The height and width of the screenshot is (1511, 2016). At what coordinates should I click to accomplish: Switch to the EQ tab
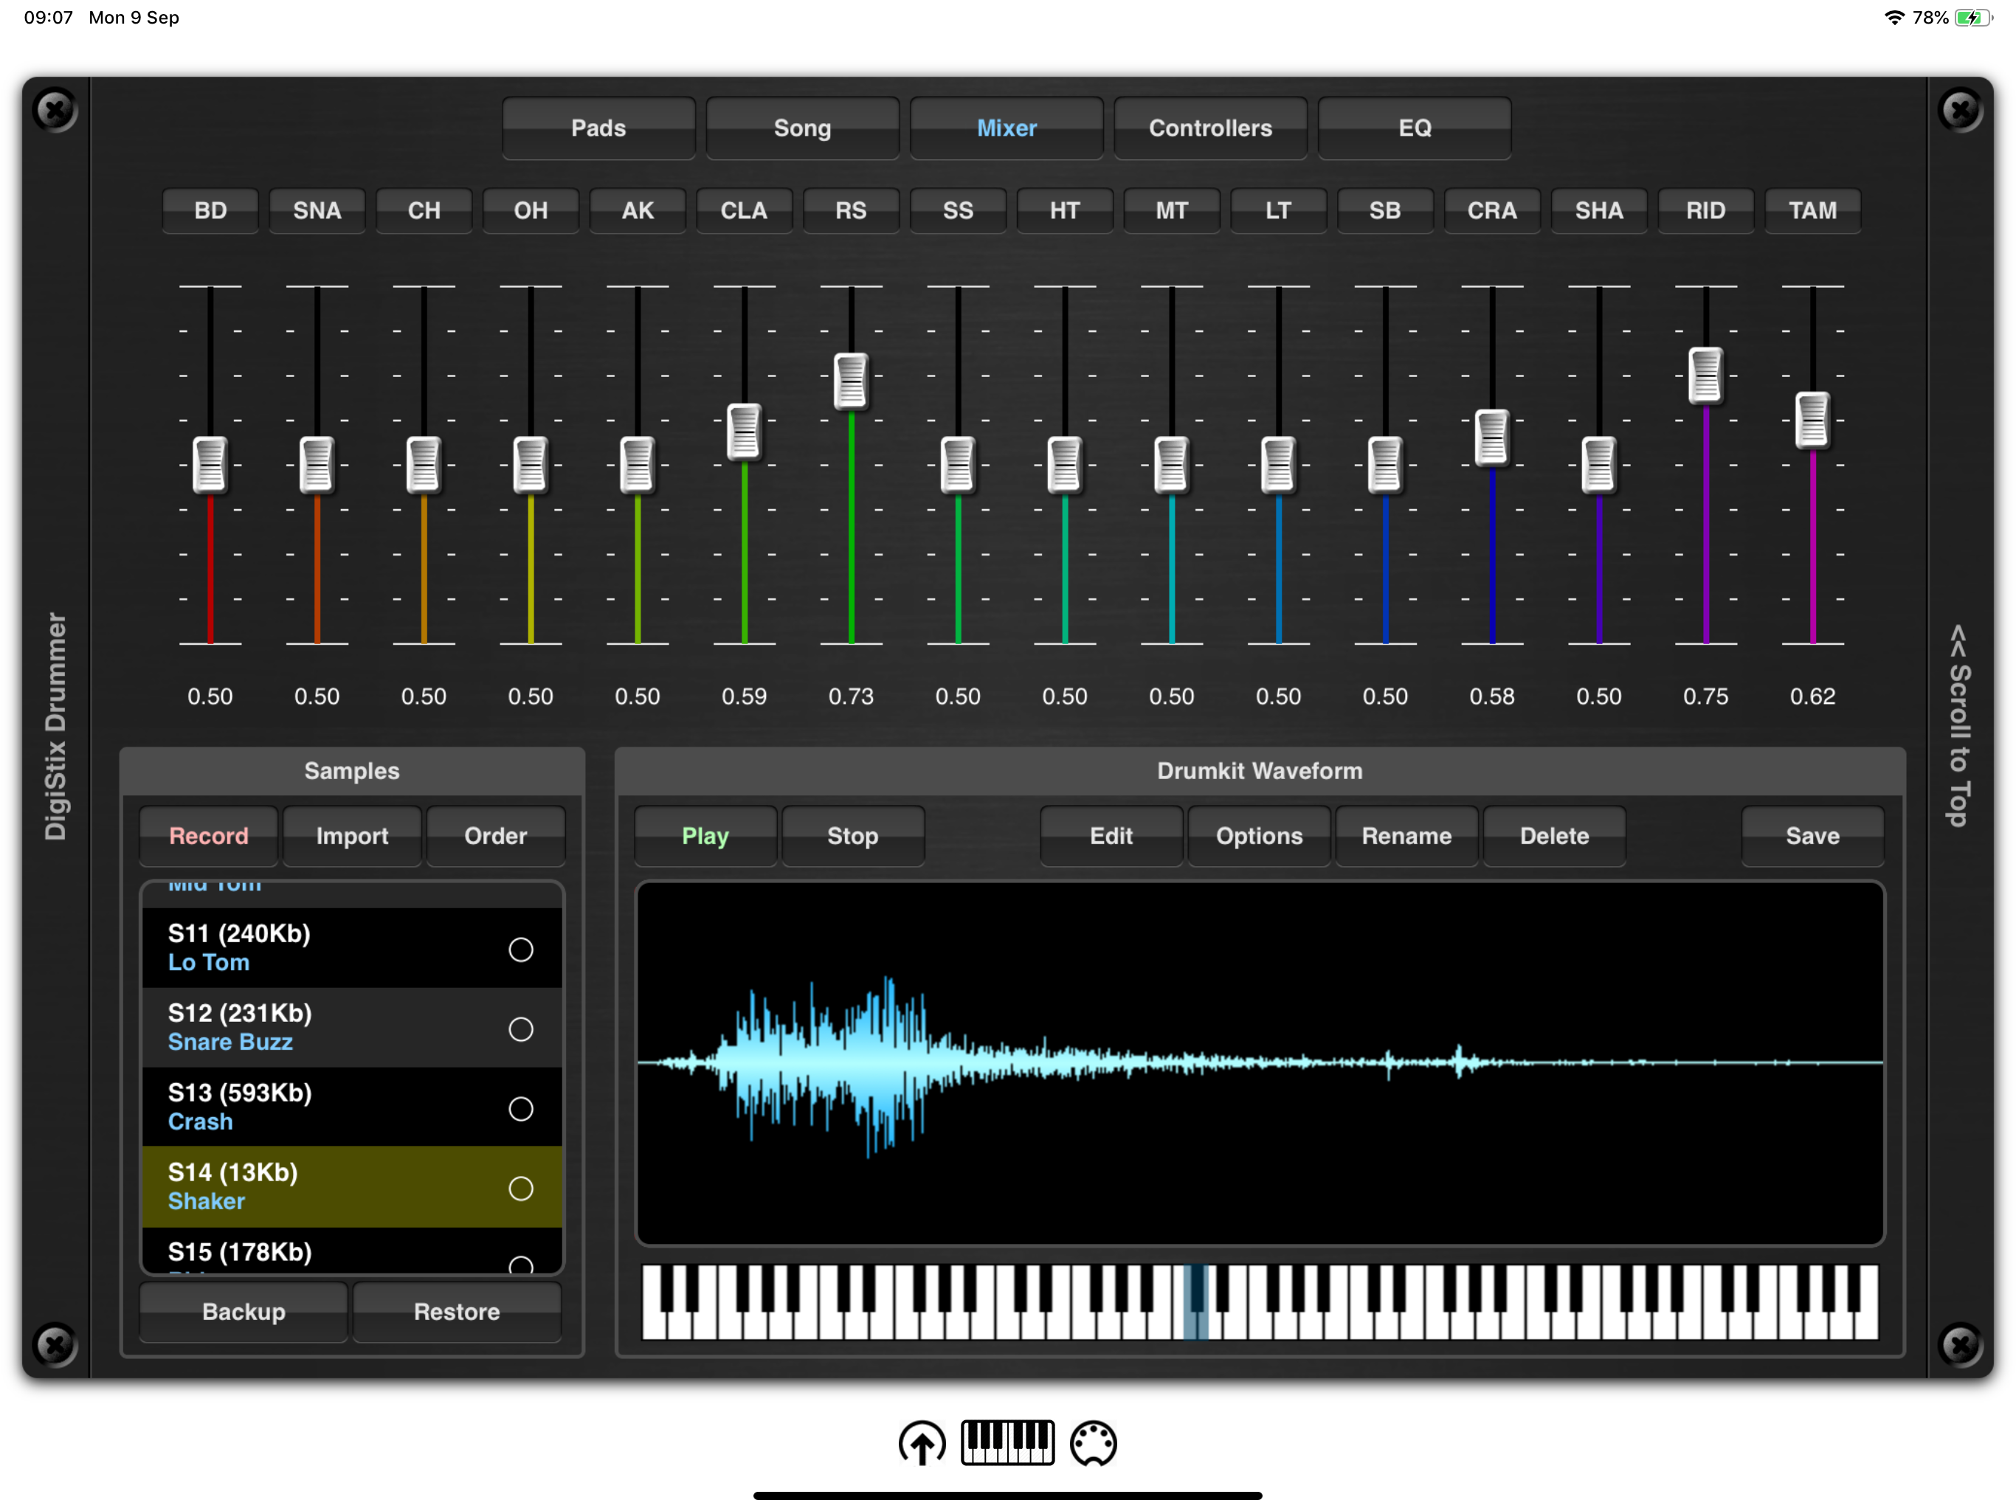pyautogui.click(x=1415, y=128)
